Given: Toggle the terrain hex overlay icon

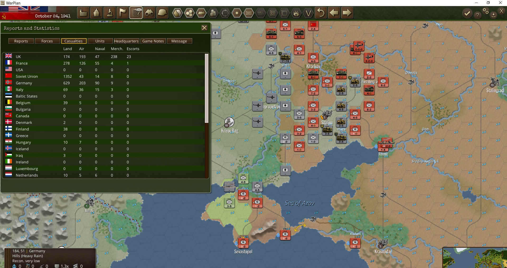Looking at the screenshot, I should pos(177,13).
